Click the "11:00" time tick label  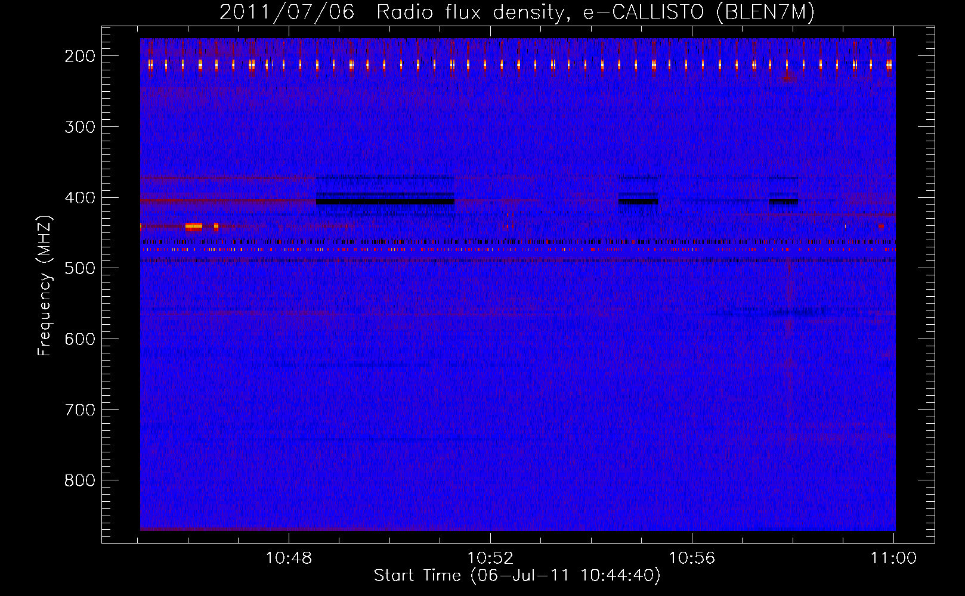(x=893, y=558)
